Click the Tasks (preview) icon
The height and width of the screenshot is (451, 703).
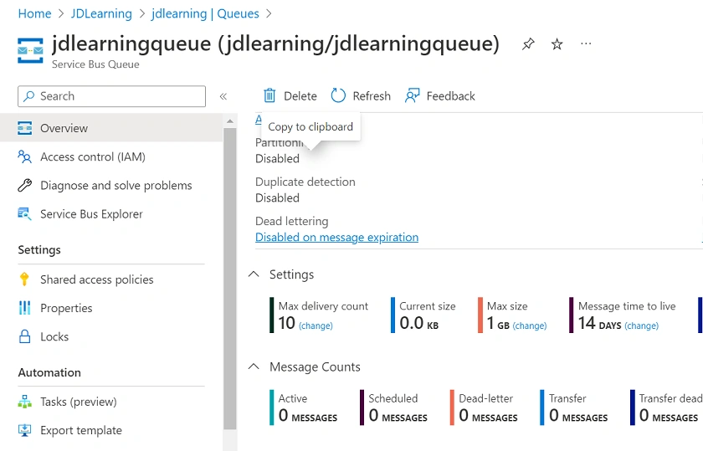(x=24, y=402)
